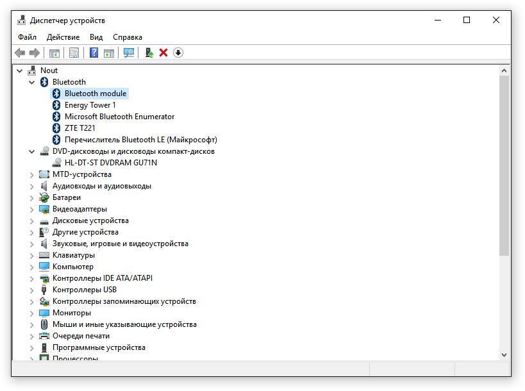The height and width of the screenshot is (391, 525).
Task: Click the DVD drives category icon
Action: pos(44,151)
